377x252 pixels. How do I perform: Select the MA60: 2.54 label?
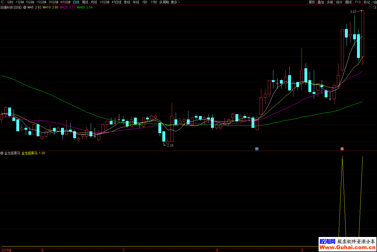click(85, 7)
